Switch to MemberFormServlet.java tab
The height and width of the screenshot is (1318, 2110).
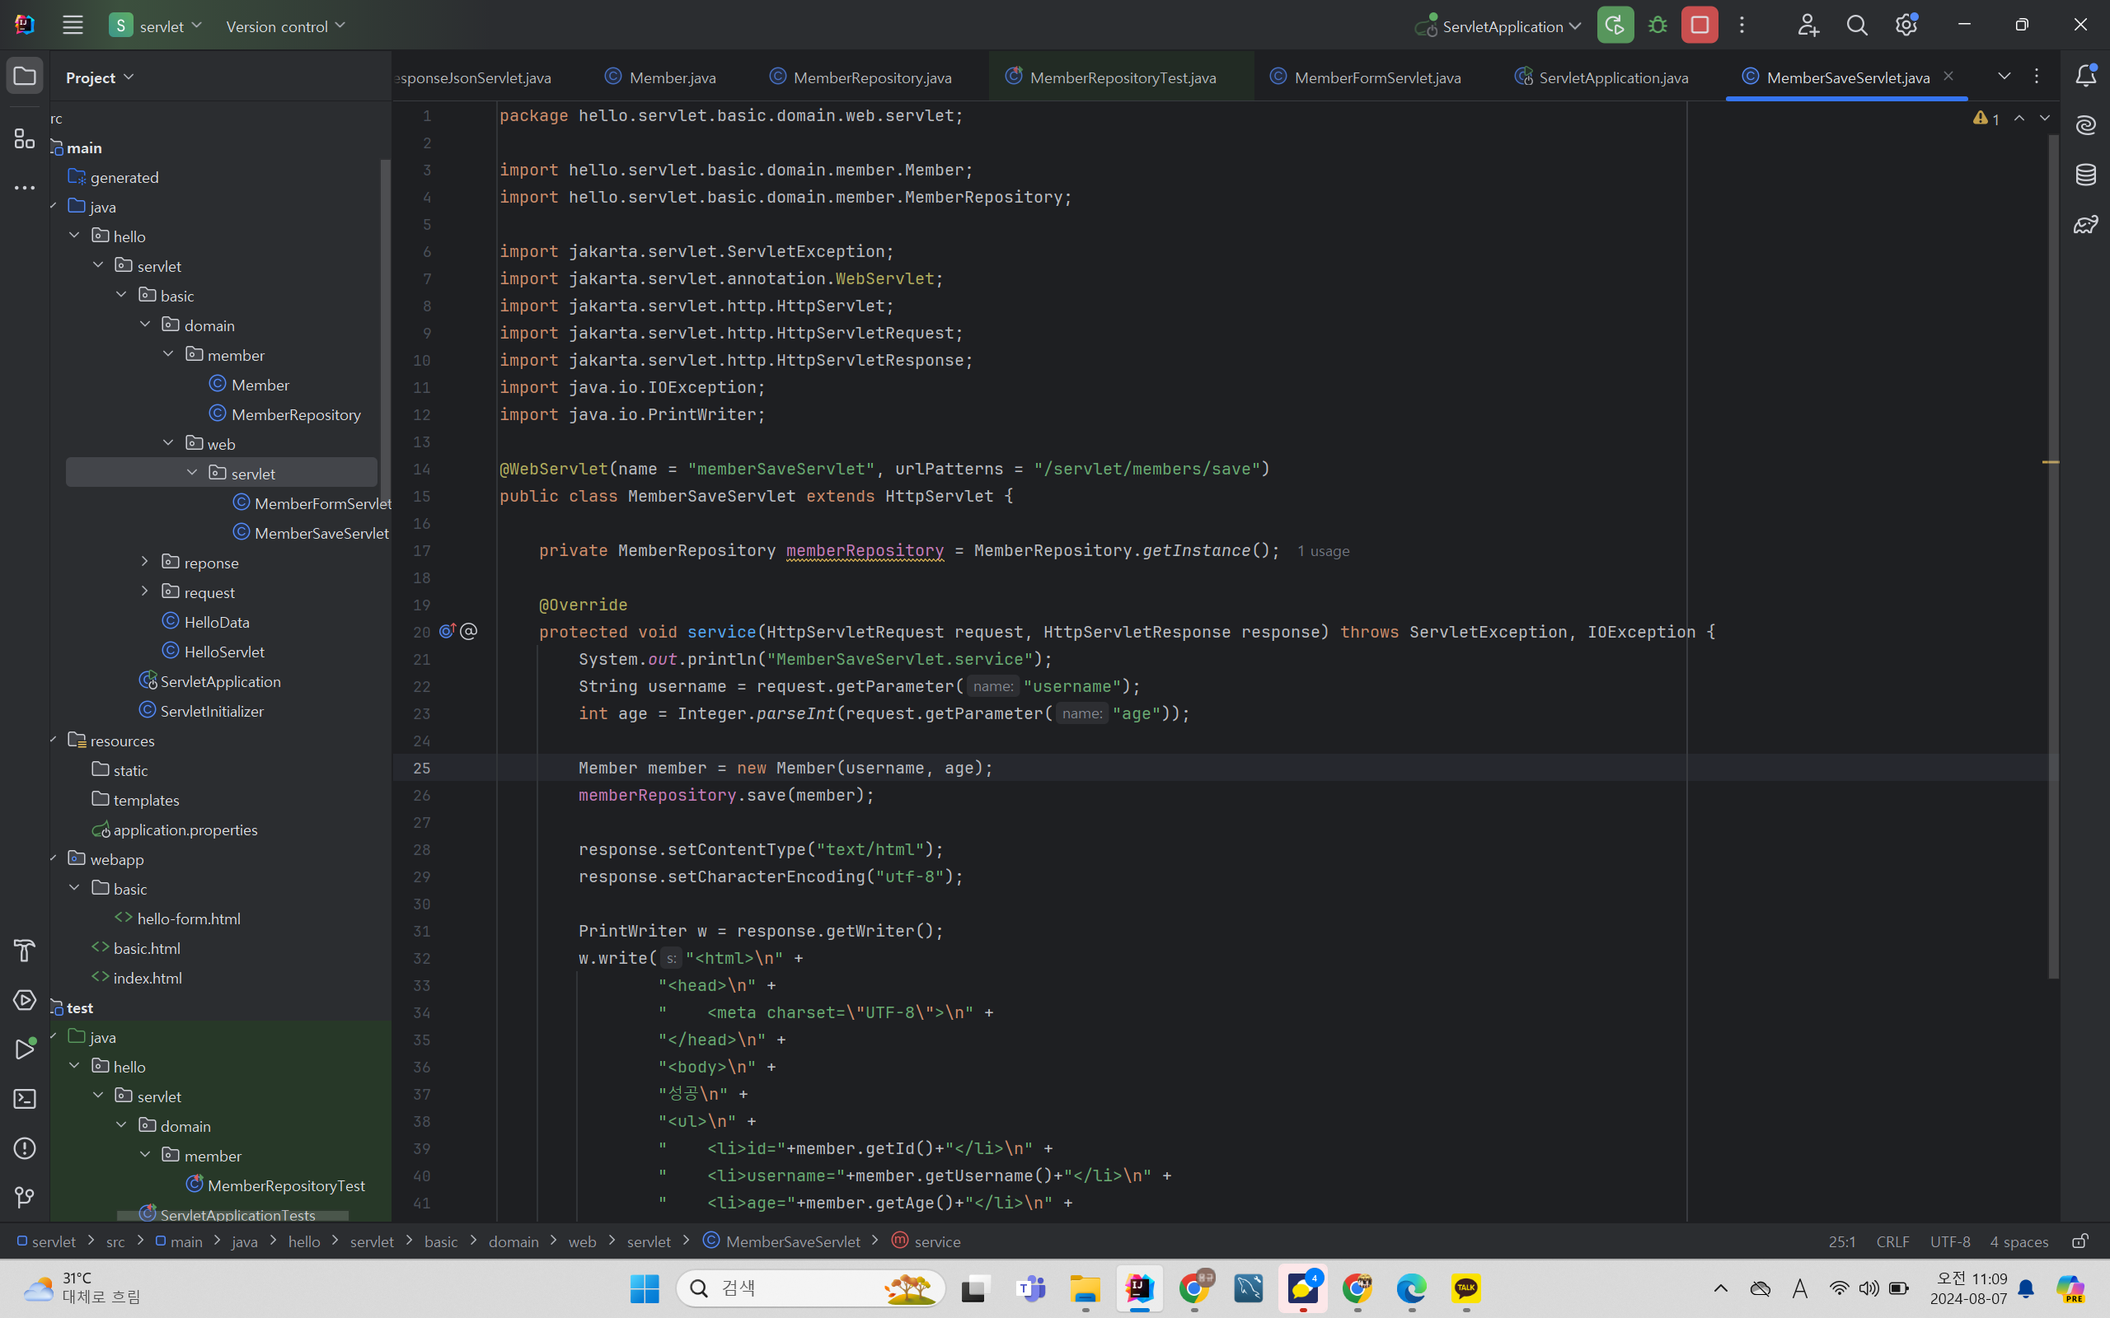tap(1366, 77)
